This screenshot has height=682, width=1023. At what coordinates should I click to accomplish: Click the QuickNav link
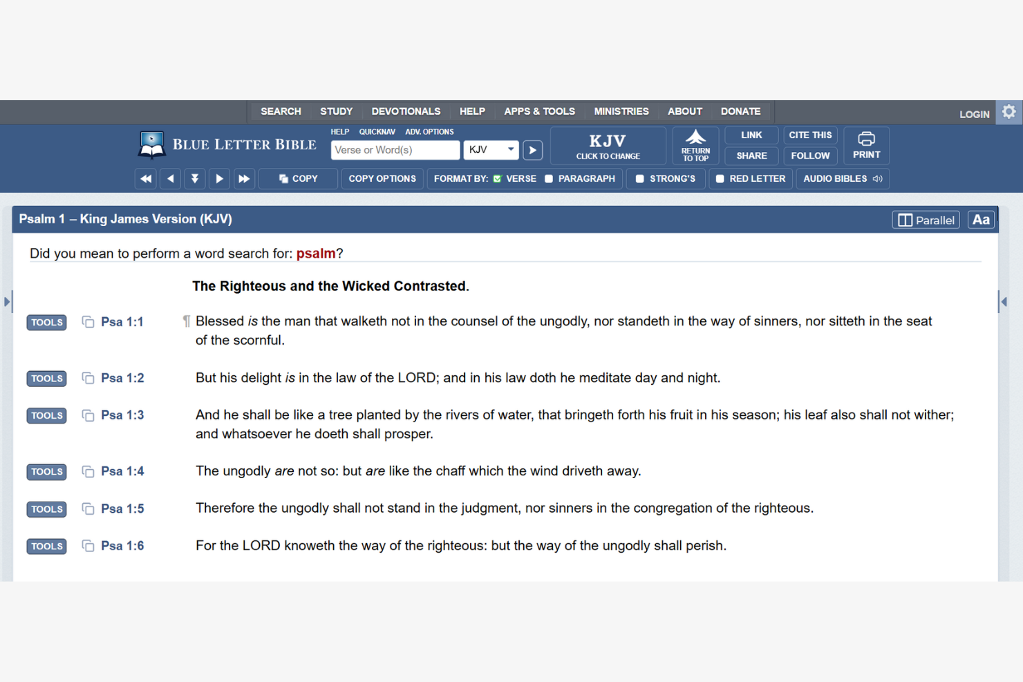coord(377,132)
